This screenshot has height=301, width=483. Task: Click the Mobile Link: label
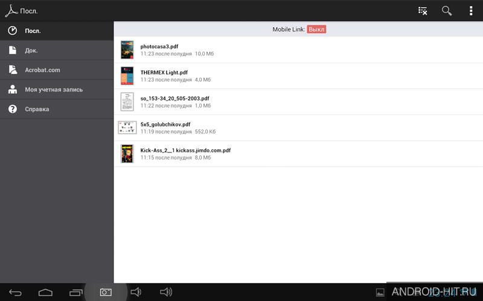[x=289, y=29]
